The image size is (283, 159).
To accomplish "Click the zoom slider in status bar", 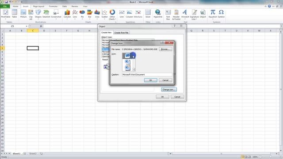I will (x=270, y=157).
